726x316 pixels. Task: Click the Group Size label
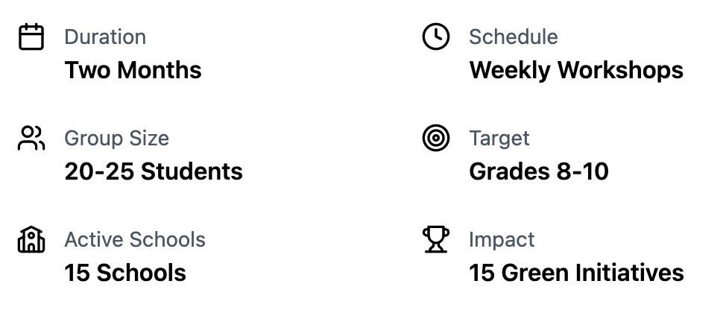click(116, 139)
